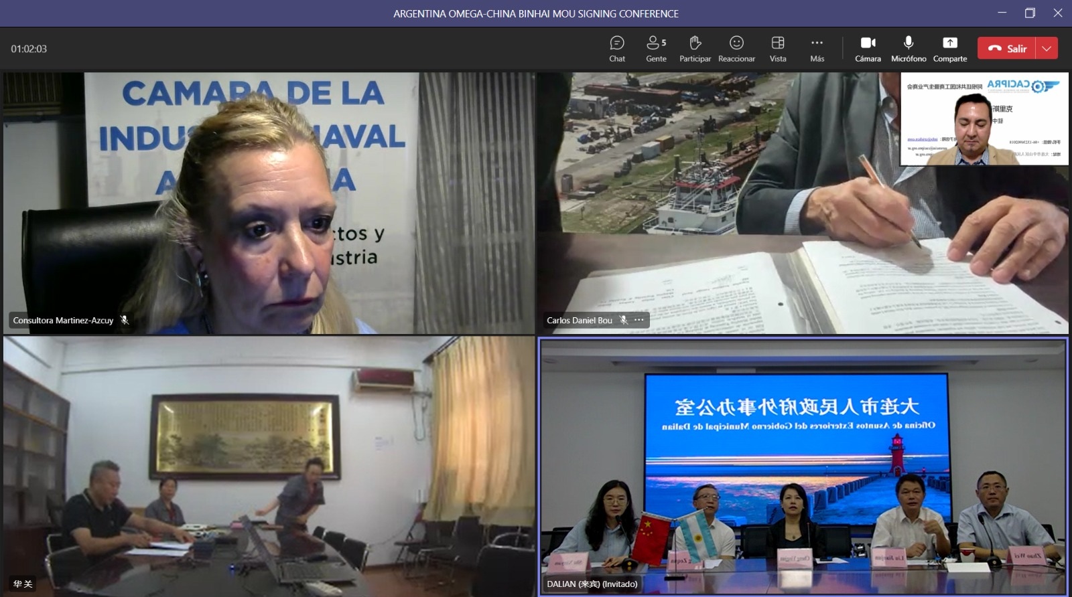Click the self-view thumbnail with CACIPRA background
This screenshot has width=1072, height=597.
[x=984, y=119]
